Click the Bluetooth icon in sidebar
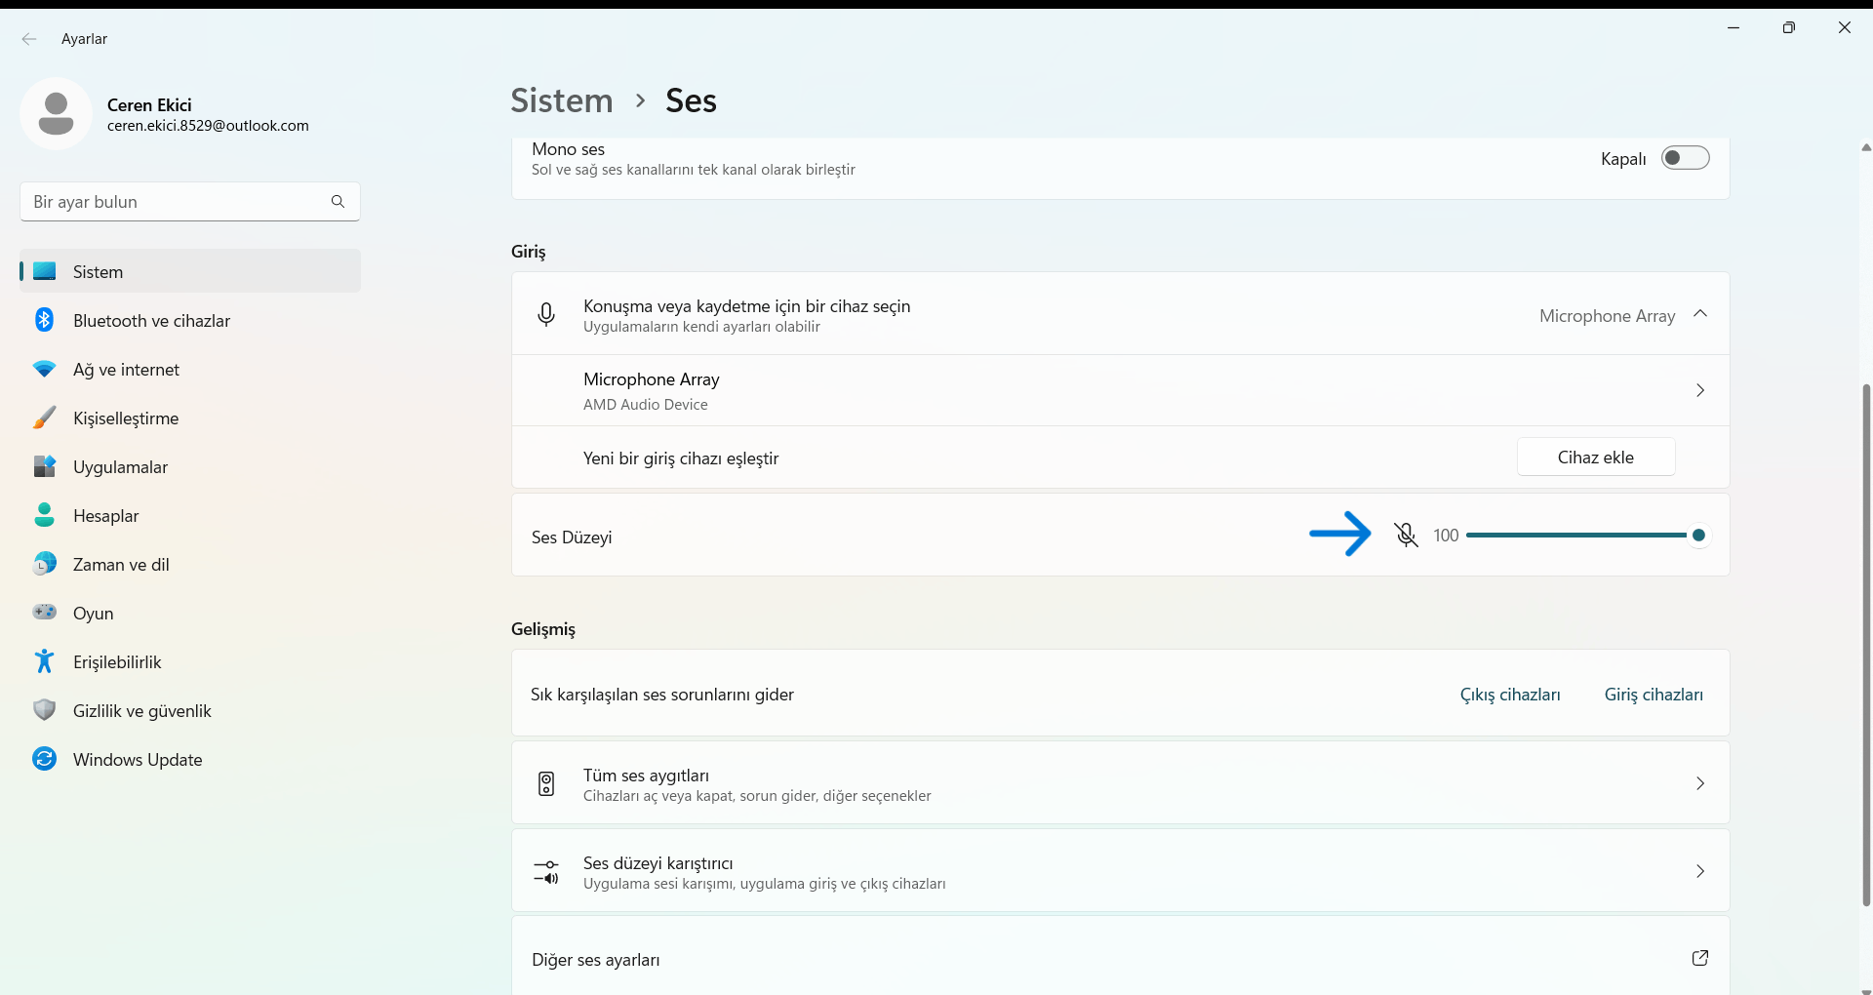 [x=45, y=320]
